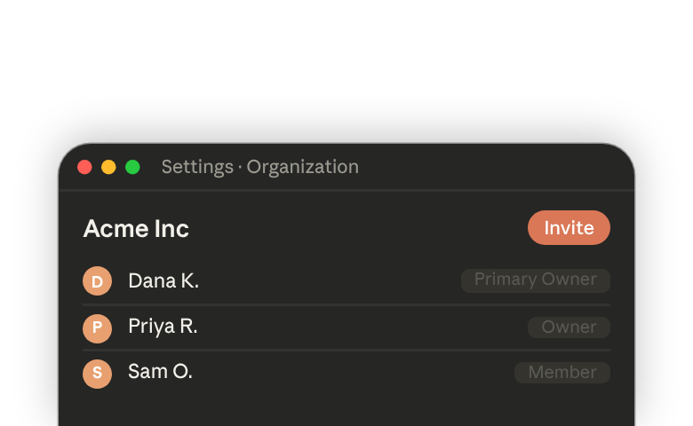Click the divider between Priya and Sam
The width and height of the screenshot is (693, 426).
[x=346, y=351]
